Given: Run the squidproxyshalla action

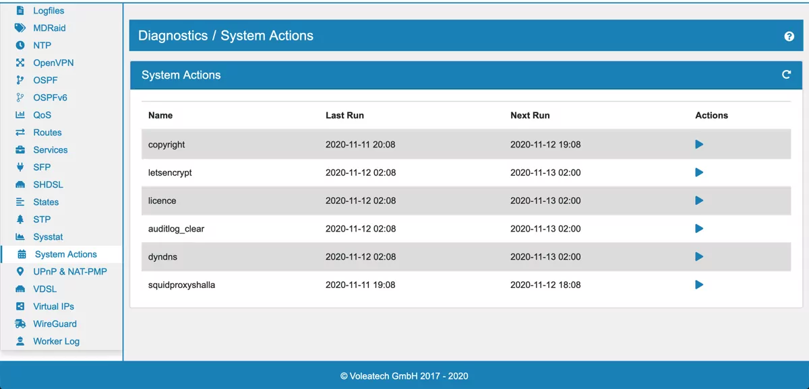Looking at the screenshot, I should (x=699, y=284).
